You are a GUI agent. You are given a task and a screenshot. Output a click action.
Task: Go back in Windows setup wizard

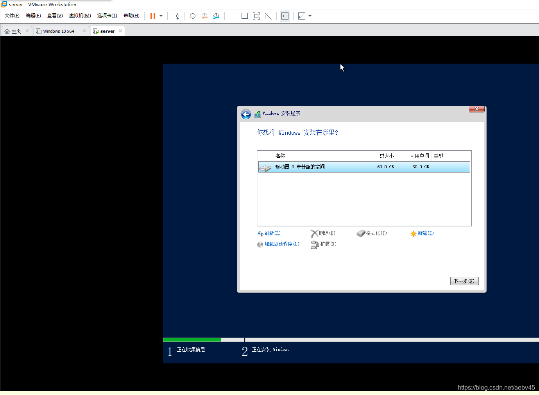tap(246, 114)
